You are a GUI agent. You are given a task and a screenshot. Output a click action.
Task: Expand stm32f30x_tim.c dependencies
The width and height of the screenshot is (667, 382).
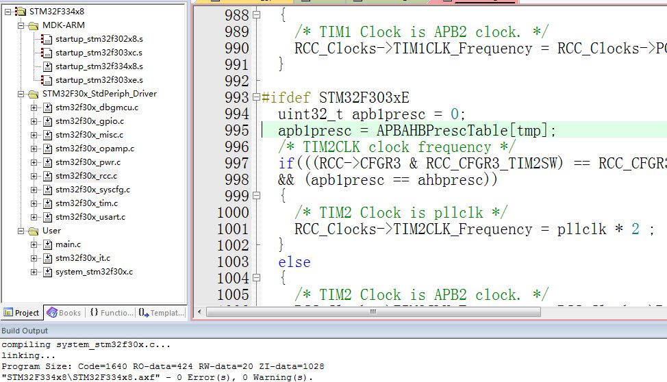(x=34, y=203)
